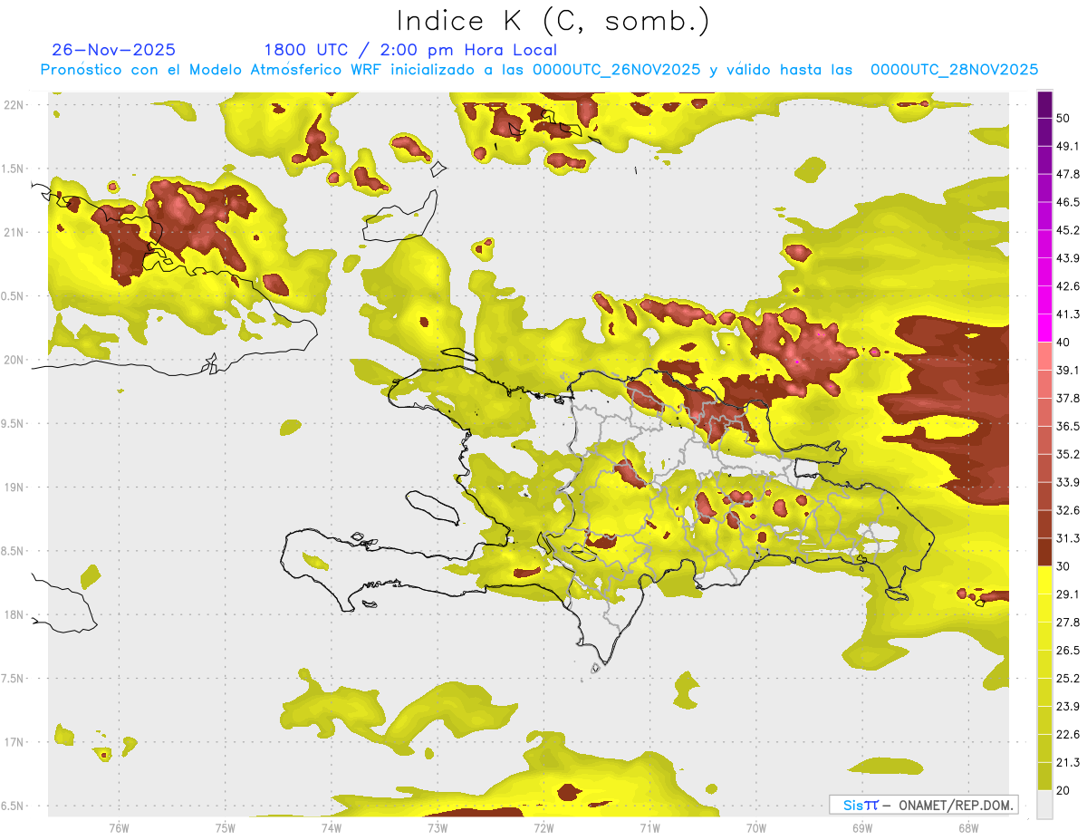Click longitude axis label '72W'
Screen dimensions: 1087x840
pyautogui.click(x=543, y=827)
